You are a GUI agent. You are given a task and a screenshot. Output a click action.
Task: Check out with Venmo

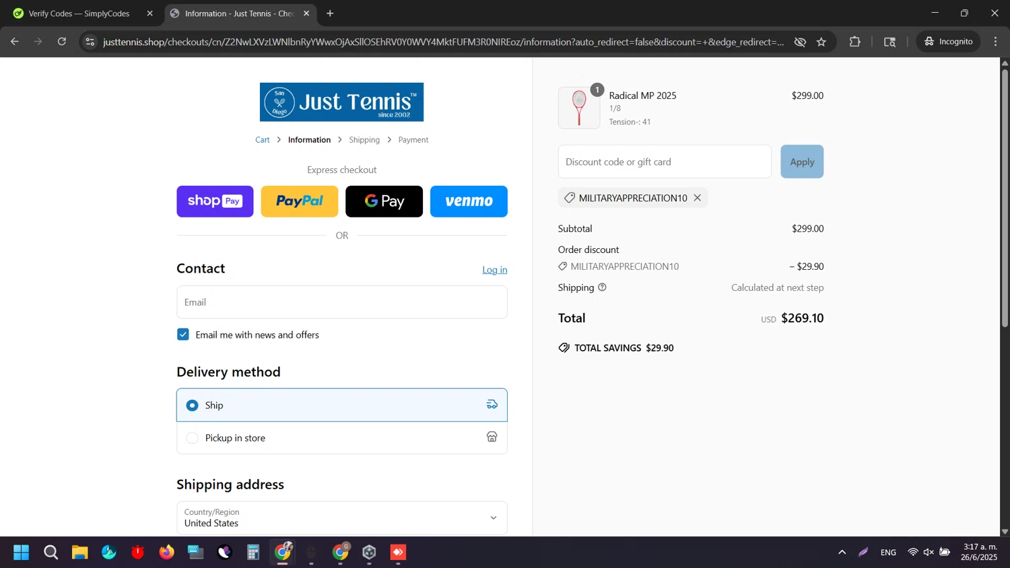[469, 201]
